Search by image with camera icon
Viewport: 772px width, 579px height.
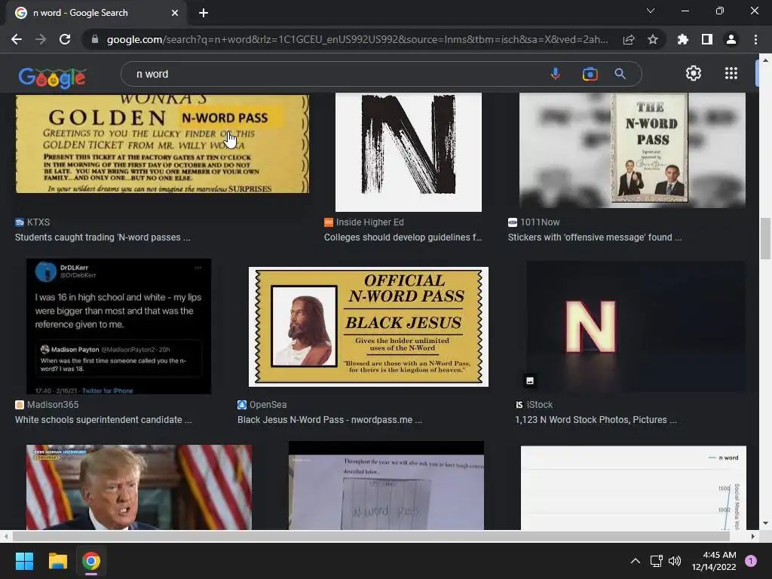590,74
